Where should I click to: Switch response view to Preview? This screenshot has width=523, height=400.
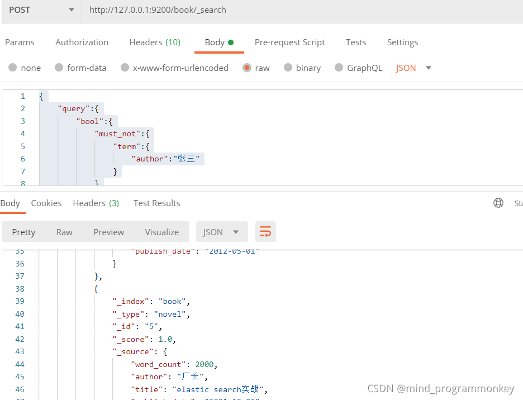[109, 232]
